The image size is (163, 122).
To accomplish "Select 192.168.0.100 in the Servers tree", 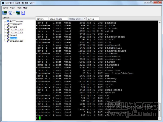I will coord(17,30).
